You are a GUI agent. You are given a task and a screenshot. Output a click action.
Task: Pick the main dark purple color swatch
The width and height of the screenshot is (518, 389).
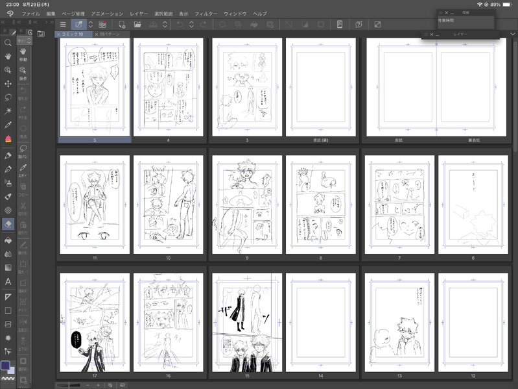(5, 365)
